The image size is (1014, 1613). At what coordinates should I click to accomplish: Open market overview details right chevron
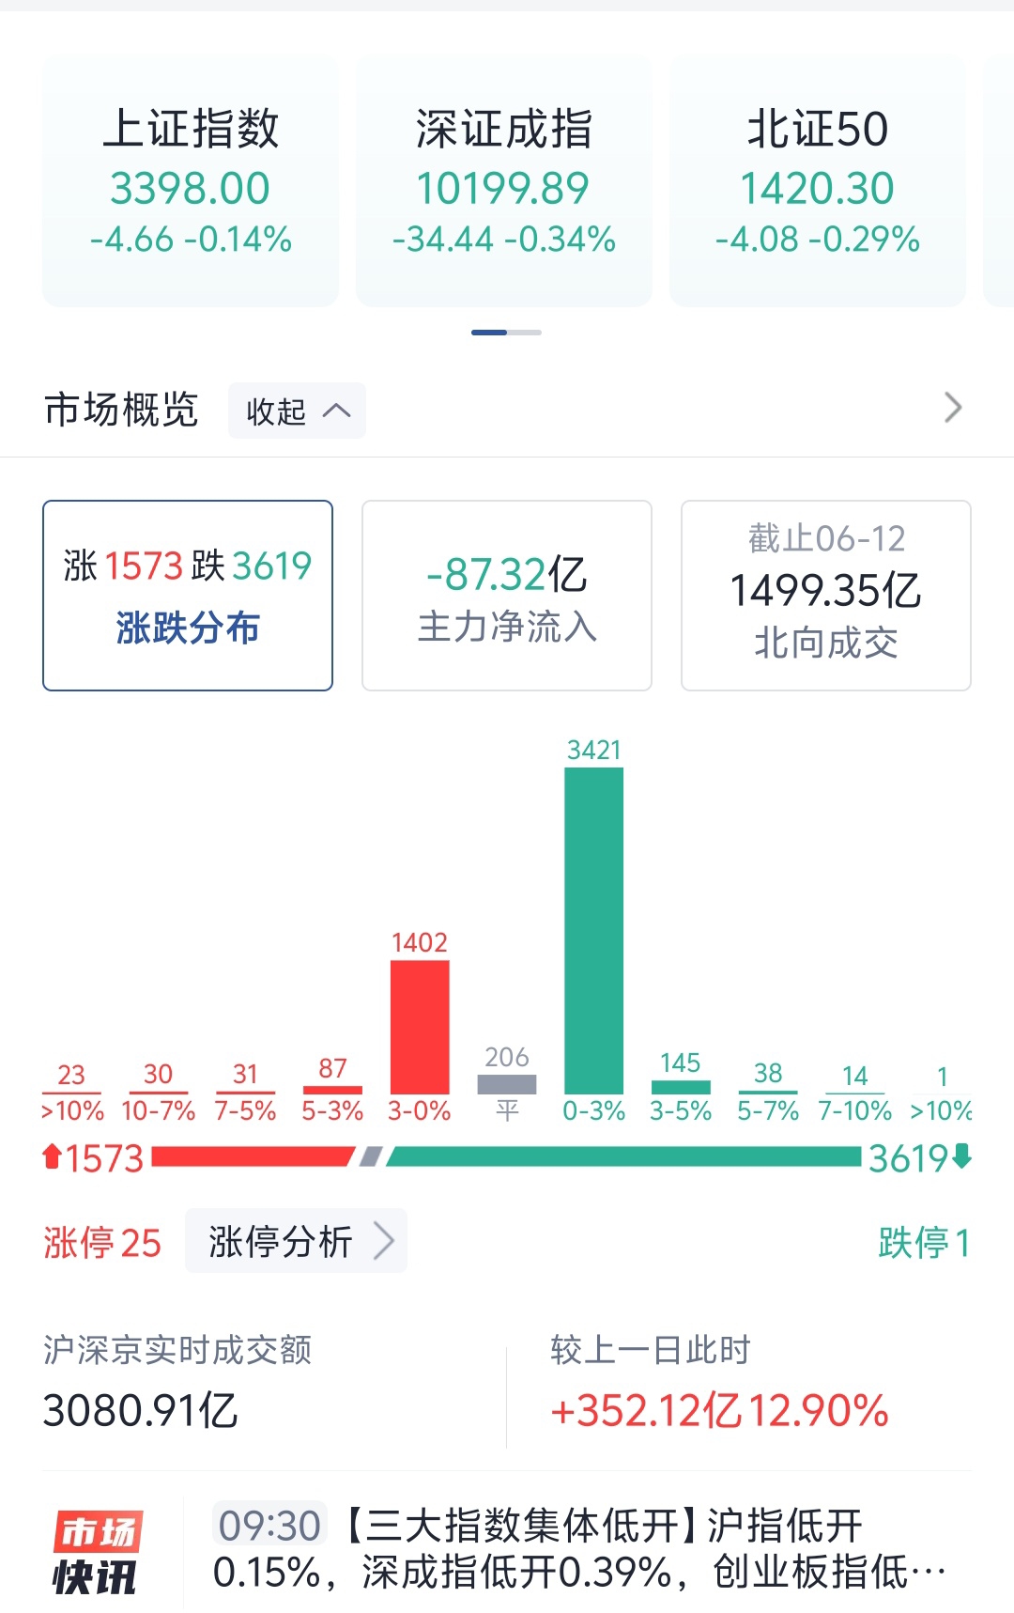tap(952, 408)
